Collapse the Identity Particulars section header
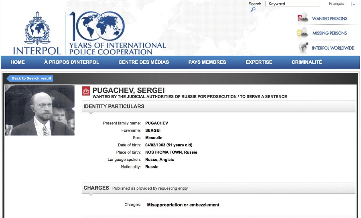The height and width of the screenshot is (218, 361). 218,106
